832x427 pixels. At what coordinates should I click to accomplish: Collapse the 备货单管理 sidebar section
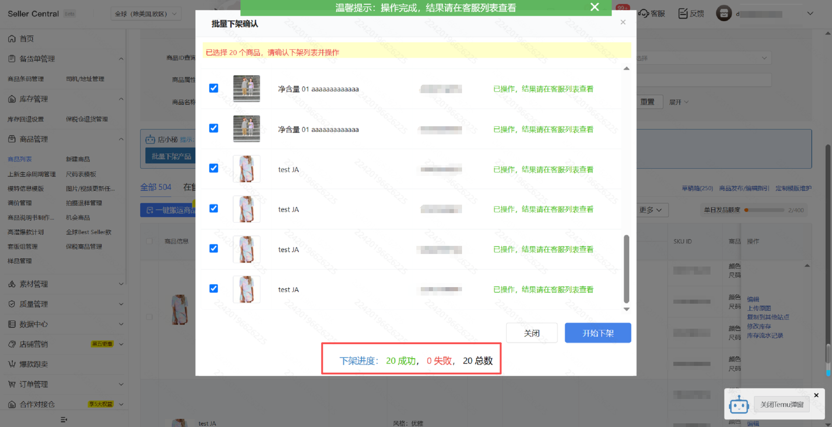click(x=121, y=59)
